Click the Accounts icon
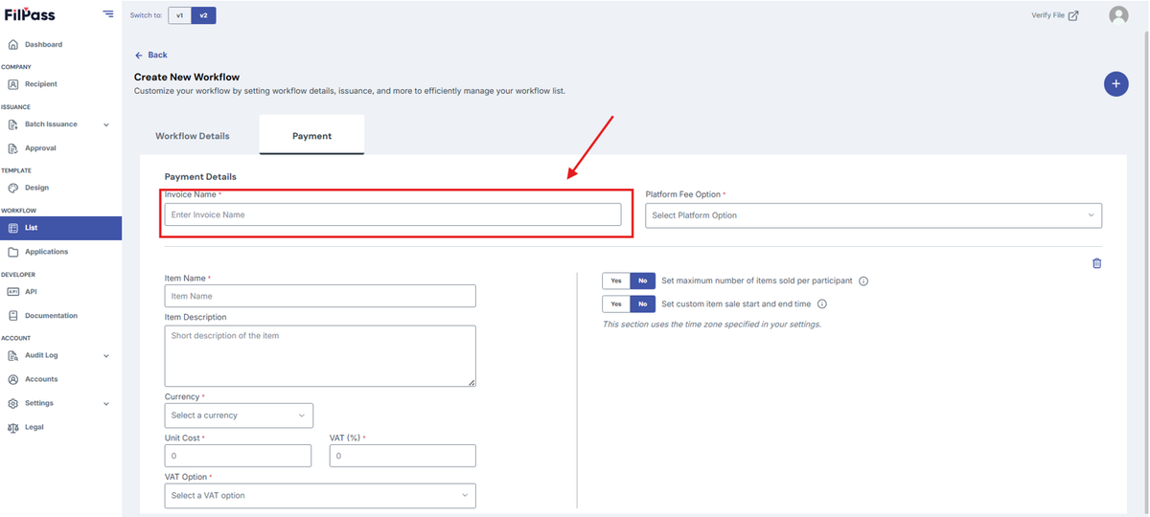 [x=13, y=379]
